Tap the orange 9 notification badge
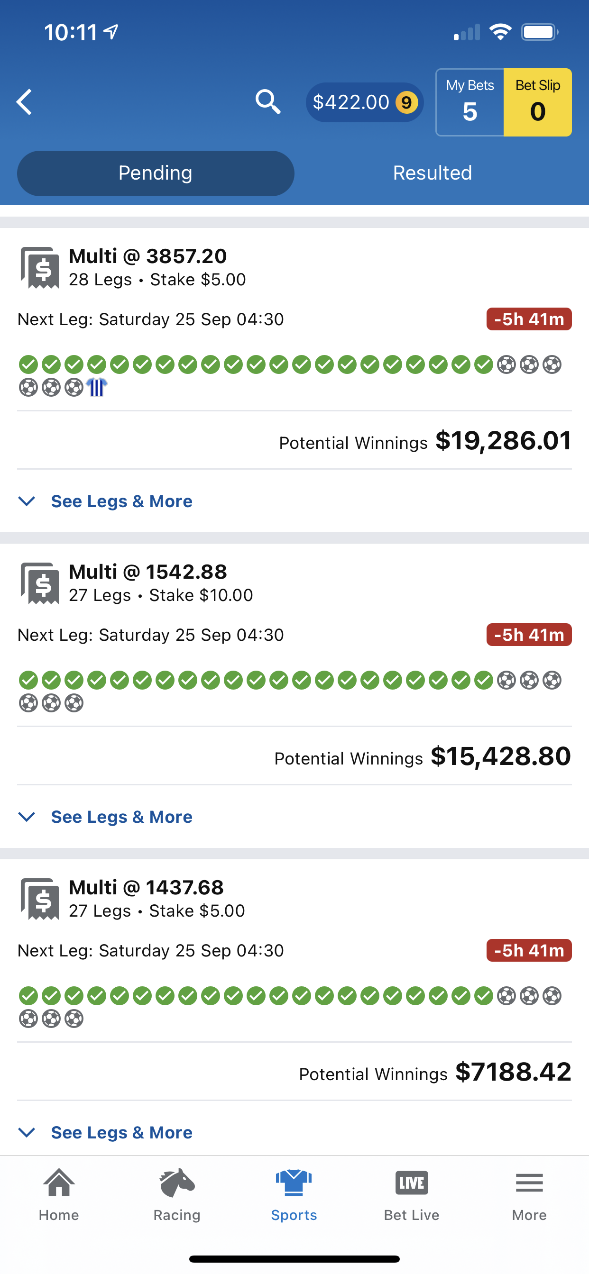589x1274 pixels. coord(406,102)
